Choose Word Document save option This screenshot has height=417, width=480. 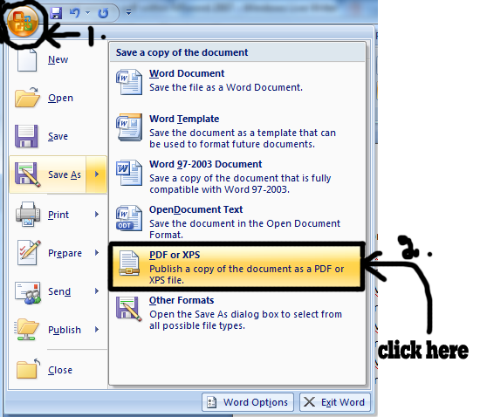[x=237, y=81]
